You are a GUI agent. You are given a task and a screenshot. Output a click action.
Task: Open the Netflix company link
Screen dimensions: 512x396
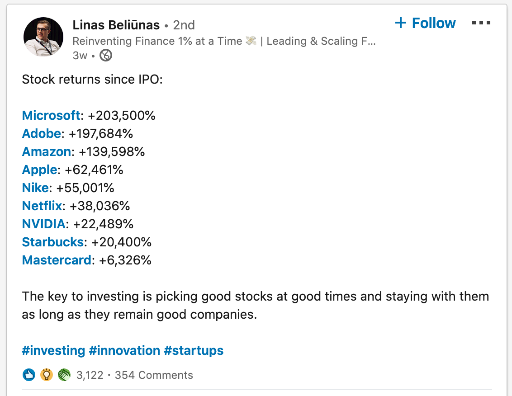42,206
